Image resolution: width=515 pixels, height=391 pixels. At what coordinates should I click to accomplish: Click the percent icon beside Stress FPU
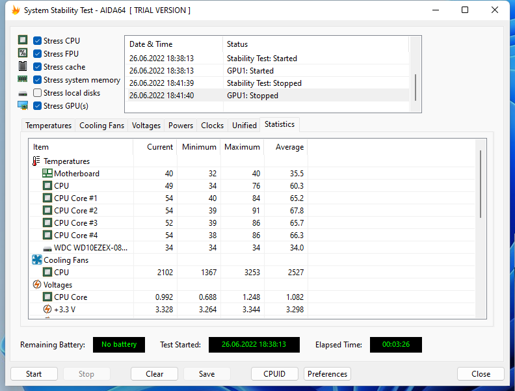point(23,53)
